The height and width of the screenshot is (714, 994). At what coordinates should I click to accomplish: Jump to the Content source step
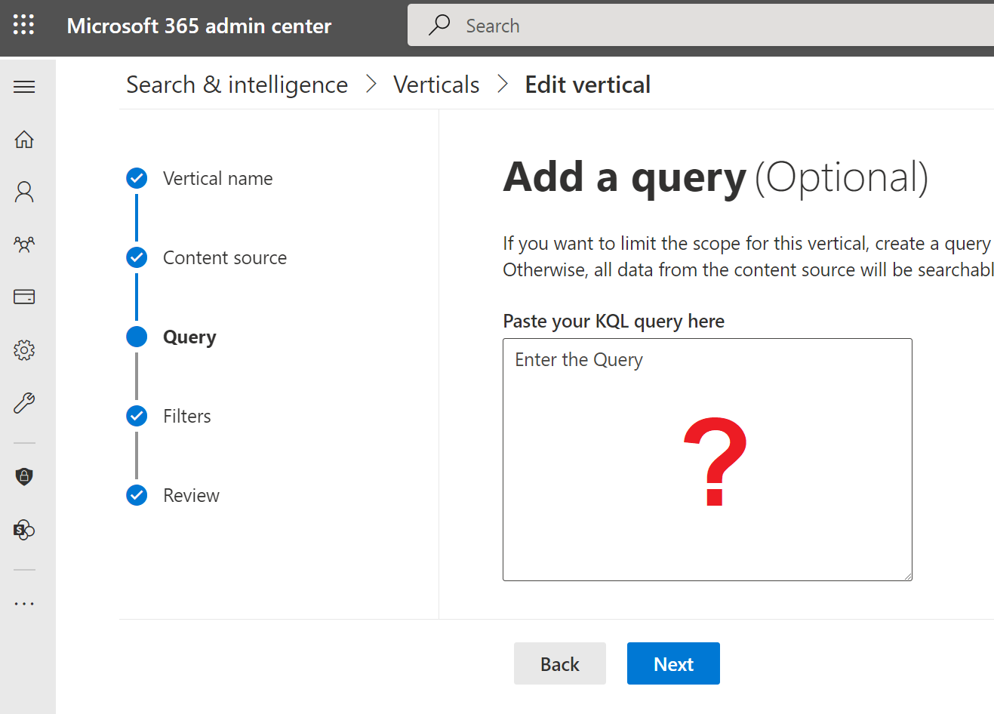(224, 258)
